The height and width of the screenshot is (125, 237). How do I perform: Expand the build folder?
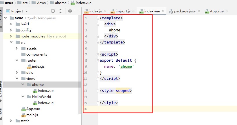11,24
